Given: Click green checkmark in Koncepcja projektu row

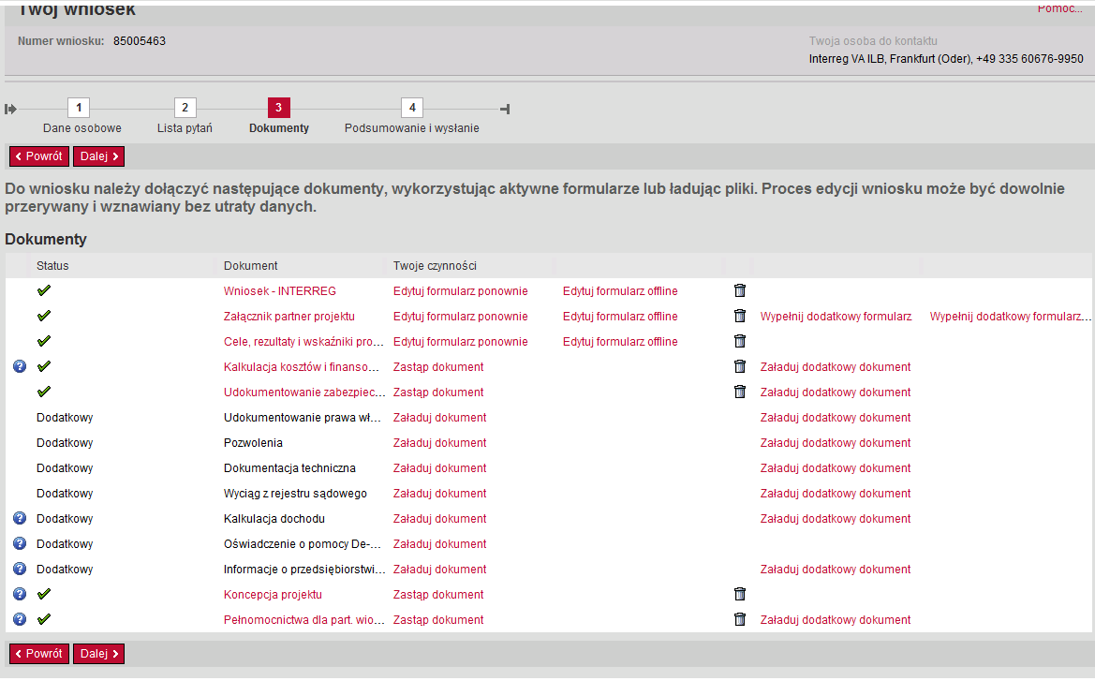Looking at the screenshot, I should tap(44, 594).
